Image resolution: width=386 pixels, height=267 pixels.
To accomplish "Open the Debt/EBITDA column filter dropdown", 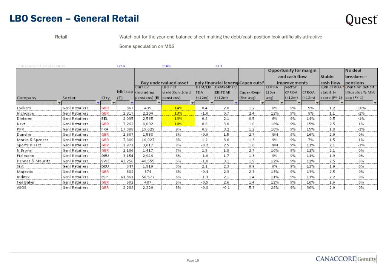I will point(212,103).
